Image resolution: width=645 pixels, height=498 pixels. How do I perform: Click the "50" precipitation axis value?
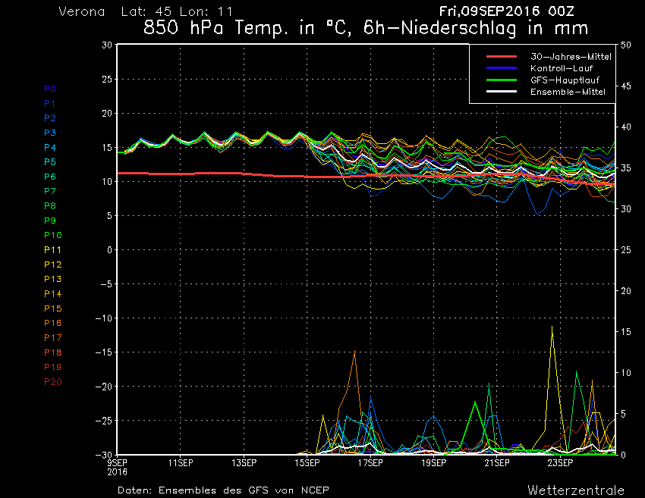(x=626, y=45)
